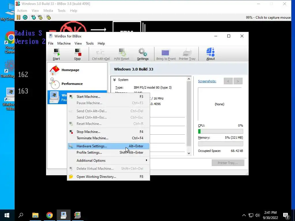Click the WinBox taskbar icon
The width and height of the screenshot is (295, 221).
pyautogui.click(x=64, y=215)
